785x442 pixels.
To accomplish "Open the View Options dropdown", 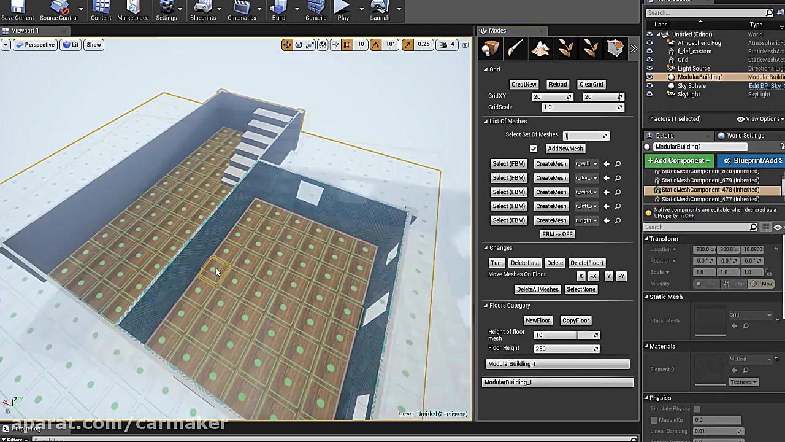I will click(760, 119).
